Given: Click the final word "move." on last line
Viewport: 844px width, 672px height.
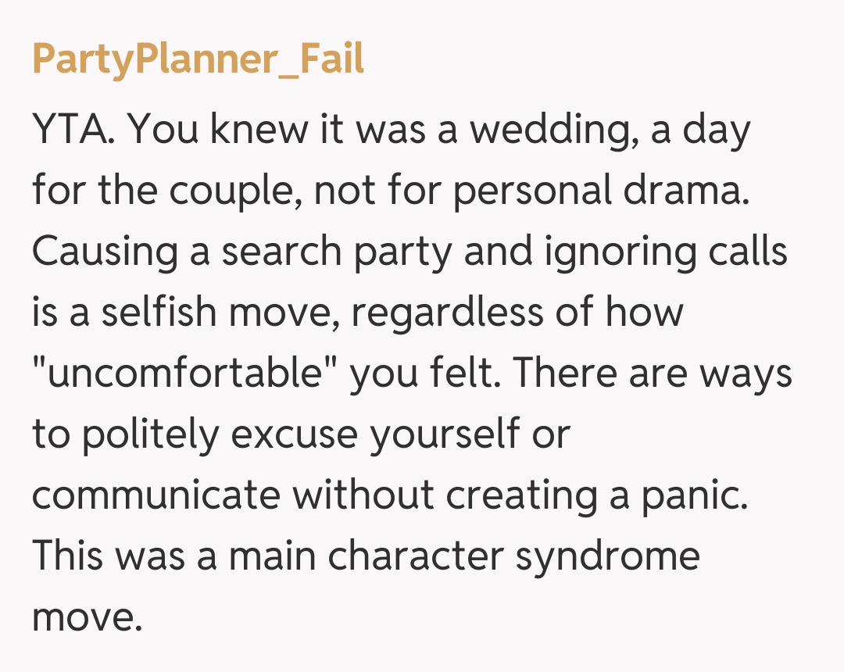Looking at the screenshot, I should (86, 618).
